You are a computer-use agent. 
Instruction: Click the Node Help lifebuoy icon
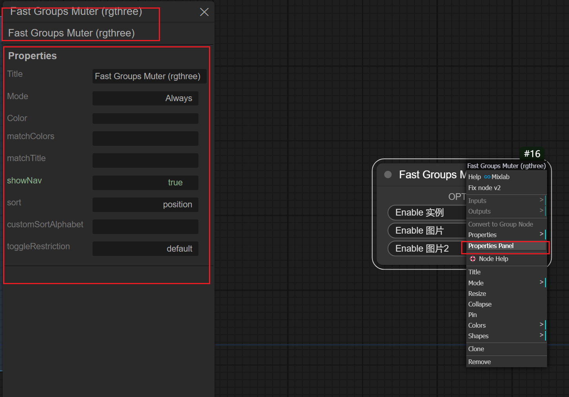(x=473, y=259)
